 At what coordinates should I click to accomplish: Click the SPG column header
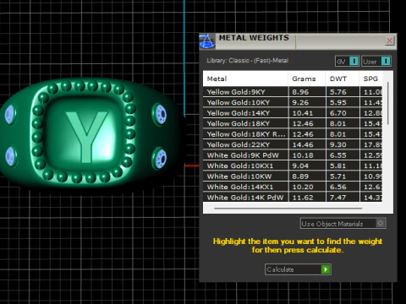click(x=370, y=79)
